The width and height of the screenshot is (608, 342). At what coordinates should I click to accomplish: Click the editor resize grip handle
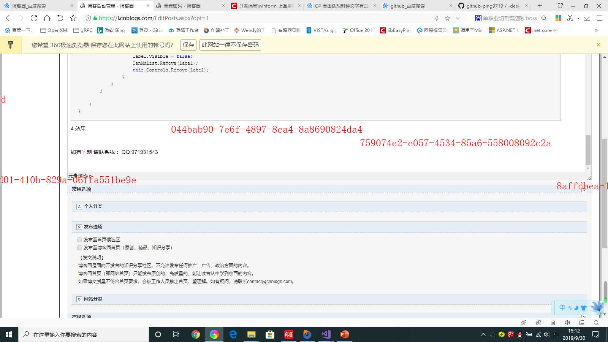pyautogui.click(x=589, y=177)
